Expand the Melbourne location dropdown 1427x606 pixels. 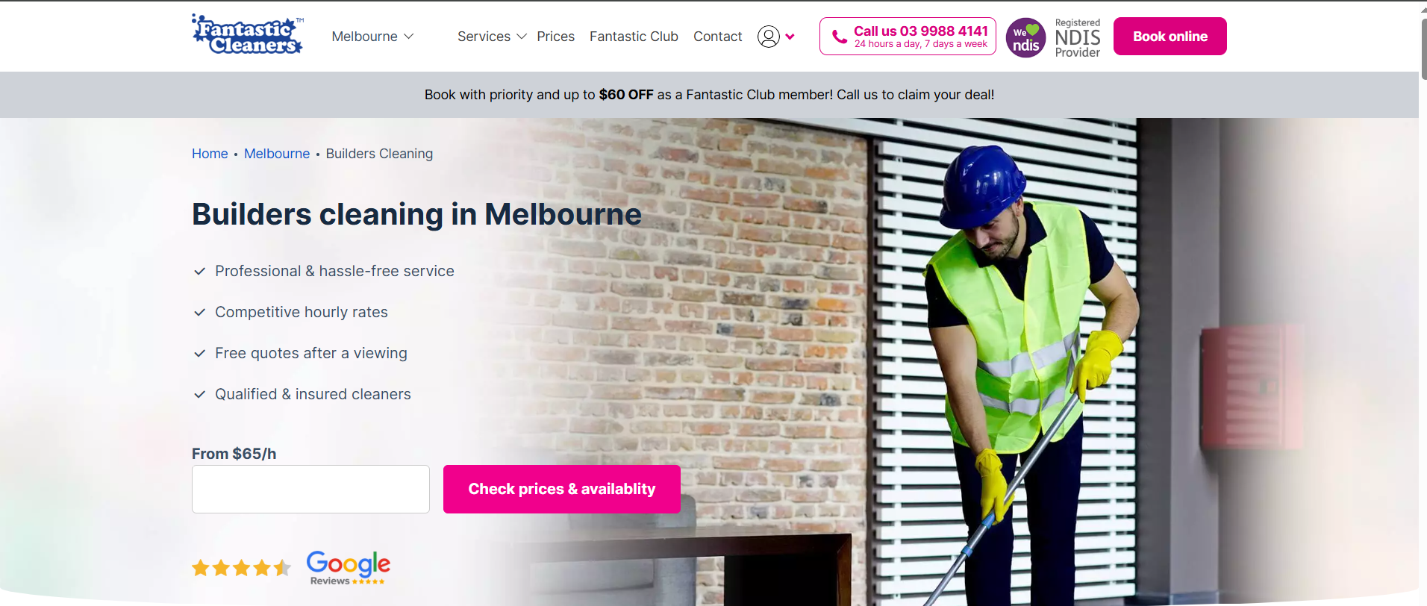[x=372, y=37]
